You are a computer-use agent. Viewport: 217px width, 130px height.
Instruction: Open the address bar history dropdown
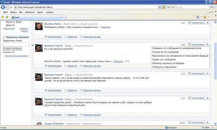click(x=159, y=7)
